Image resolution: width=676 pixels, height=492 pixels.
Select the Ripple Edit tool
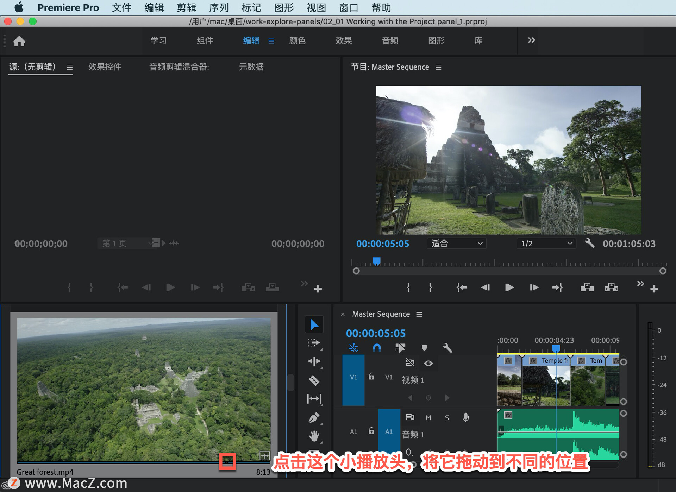[314, 361]
